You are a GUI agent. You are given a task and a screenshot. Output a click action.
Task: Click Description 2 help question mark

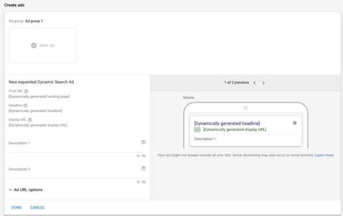point(143,168)
